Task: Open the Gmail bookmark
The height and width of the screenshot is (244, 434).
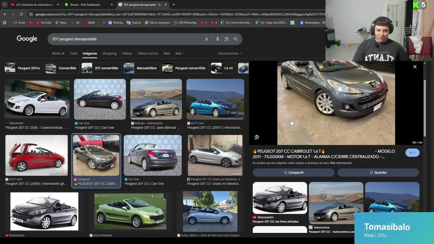Action: (x=19, y=23)
